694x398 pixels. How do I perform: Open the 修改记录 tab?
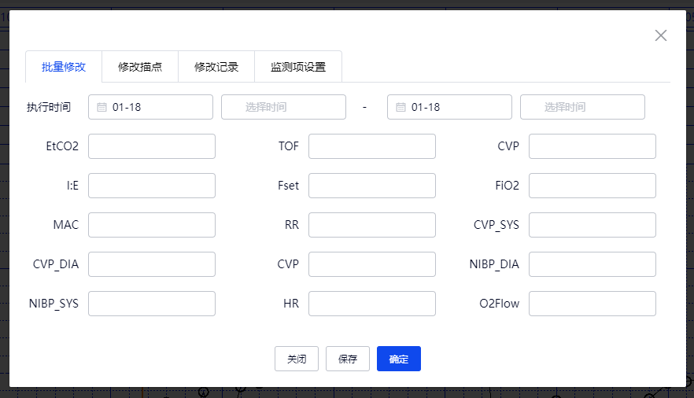point(216,67)
